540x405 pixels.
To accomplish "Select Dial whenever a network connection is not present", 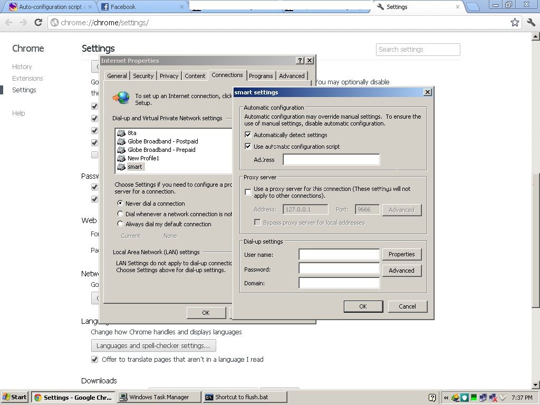I will 120,214.
